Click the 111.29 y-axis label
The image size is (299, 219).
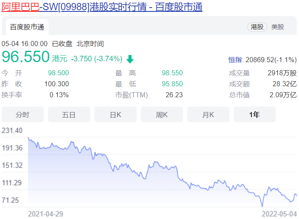click(x=12, y=183)
